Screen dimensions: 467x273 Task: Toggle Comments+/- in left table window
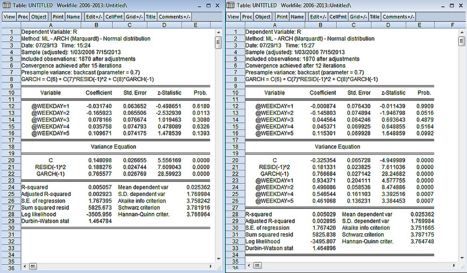coord(175,17)
